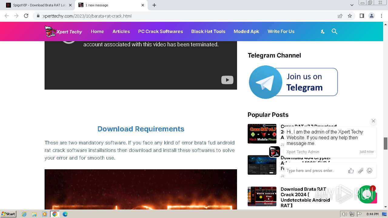This screenshot has height=218, width=388.
Task: Launch Internet Explorer from taskbar
Action: point(24,214)
